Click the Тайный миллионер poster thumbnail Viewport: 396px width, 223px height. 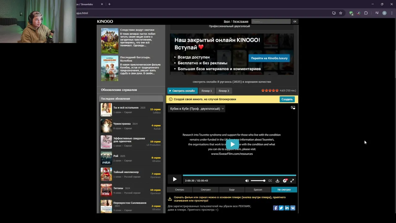(x=106, y=174)
